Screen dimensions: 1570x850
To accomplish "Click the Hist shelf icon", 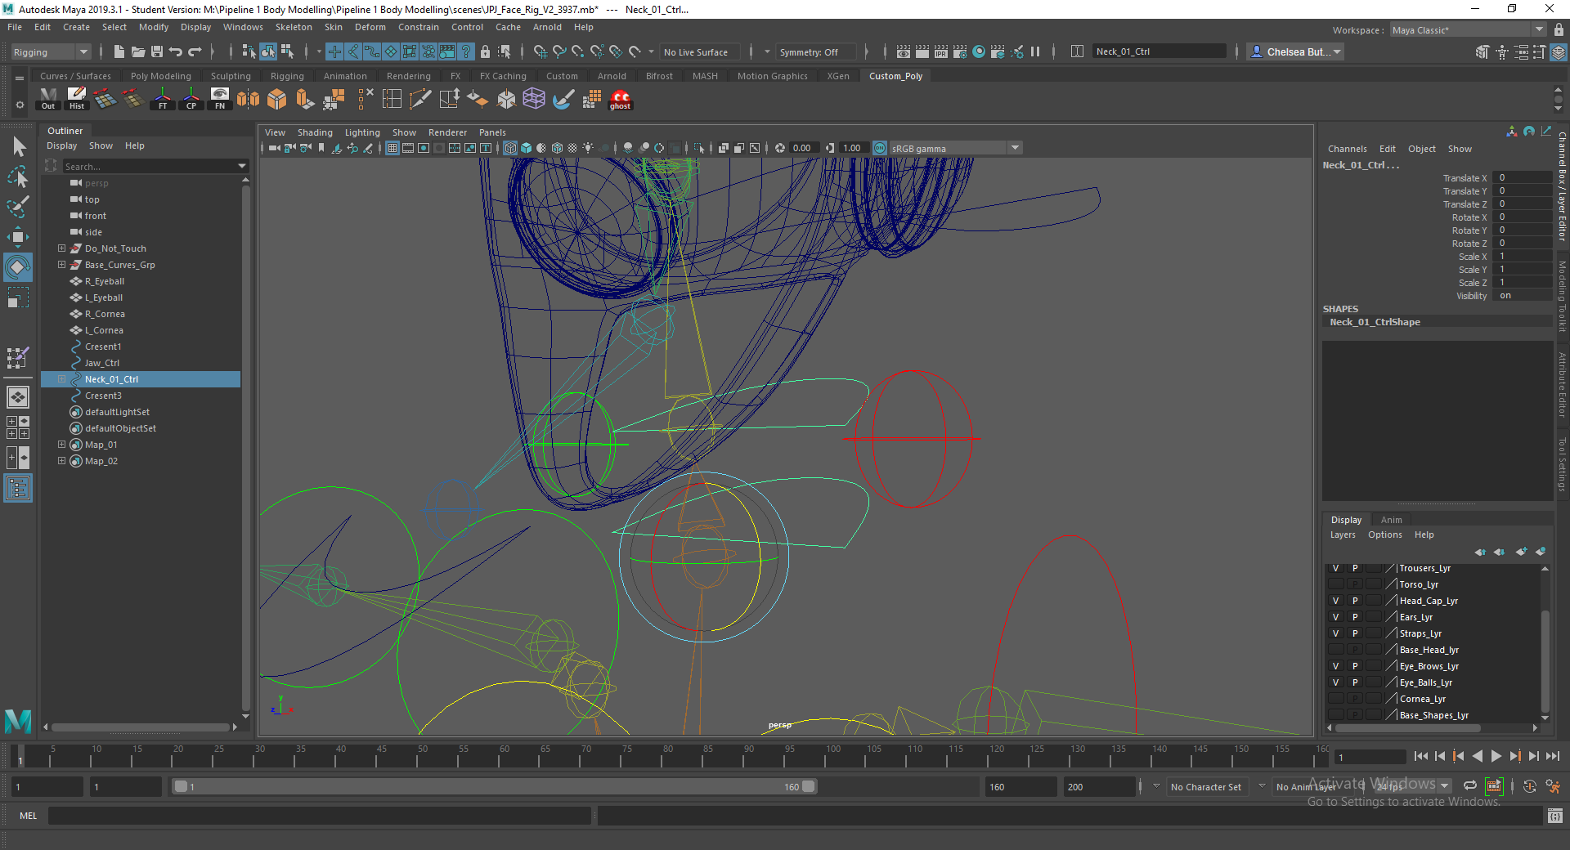I will [76, 100].
